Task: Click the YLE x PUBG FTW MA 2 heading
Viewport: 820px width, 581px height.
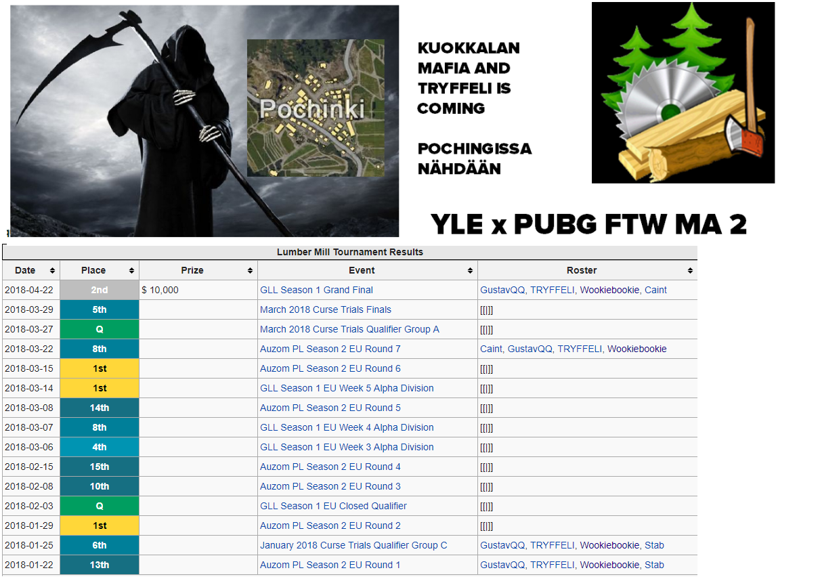Action: click(589, 225)
